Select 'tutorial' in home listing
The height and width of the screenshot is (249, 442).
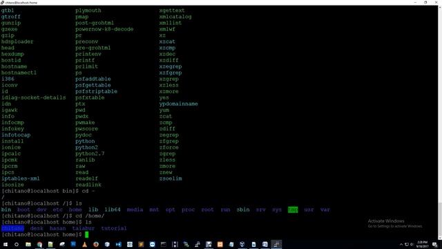(114, 228)
